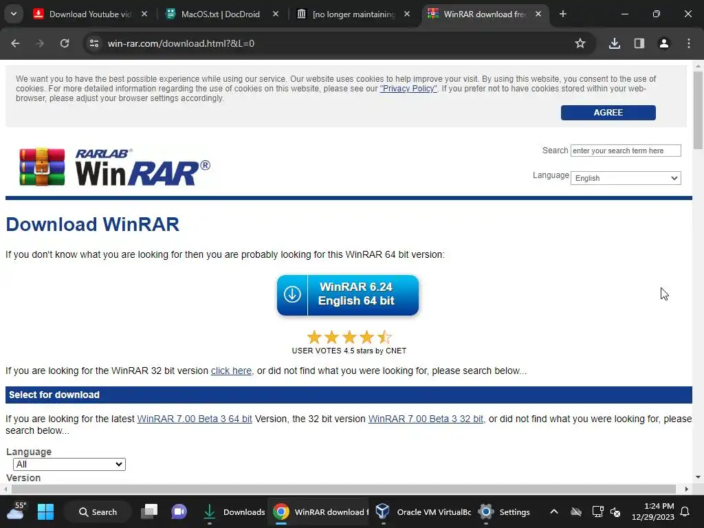Switch to Download Youtube video tab
Viewport: 704px width, 528px height.
(90, 14)
